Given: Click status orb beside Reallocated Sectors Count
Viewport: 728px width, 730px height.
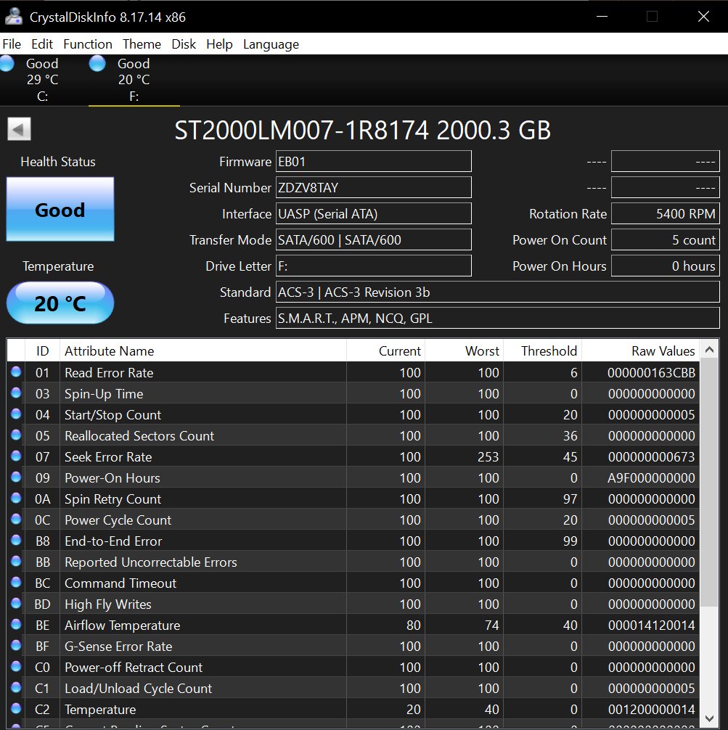Looking at the screenshot, I should pyautogui.click(x=16, y=435).
